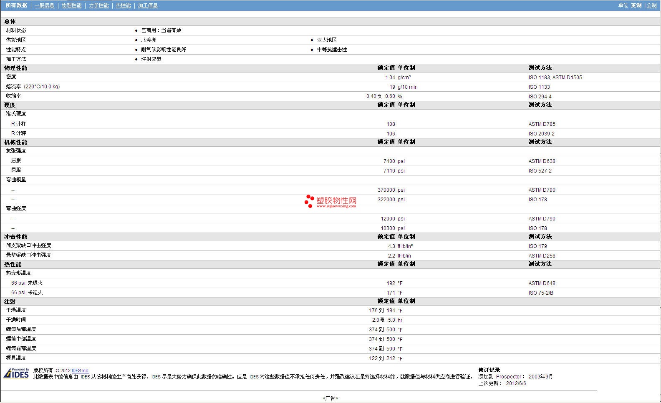Select Izod impact value 2.2

point(391,256)
